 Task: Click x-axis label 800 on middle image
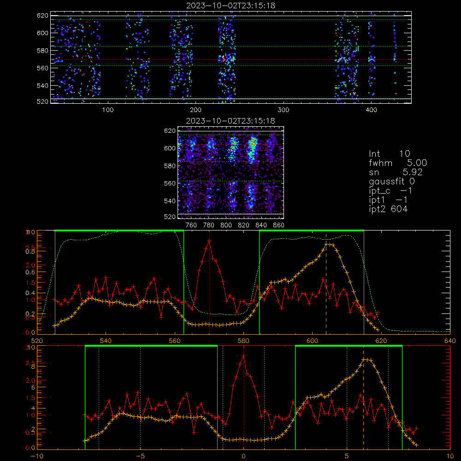point(226,225)
